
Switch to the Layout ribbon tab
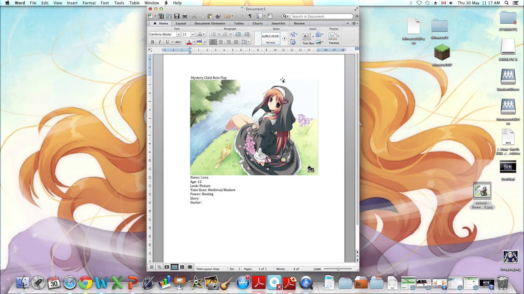pos(181,23)
